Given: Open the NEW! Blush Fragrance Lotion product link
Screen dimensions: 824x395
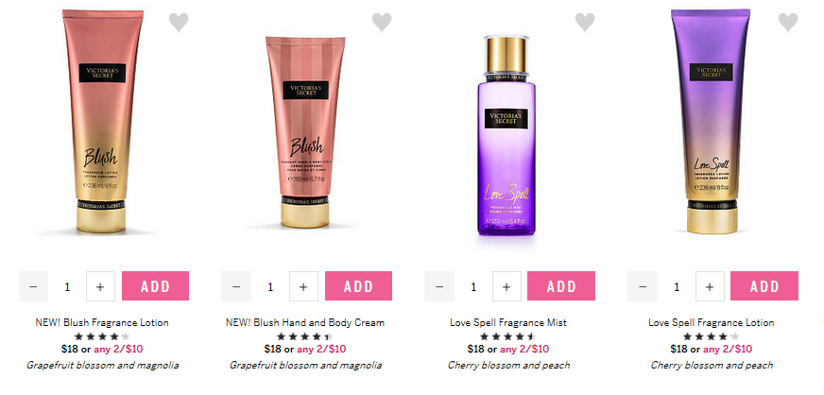Looking at the screenshot, I should point(102,322).
